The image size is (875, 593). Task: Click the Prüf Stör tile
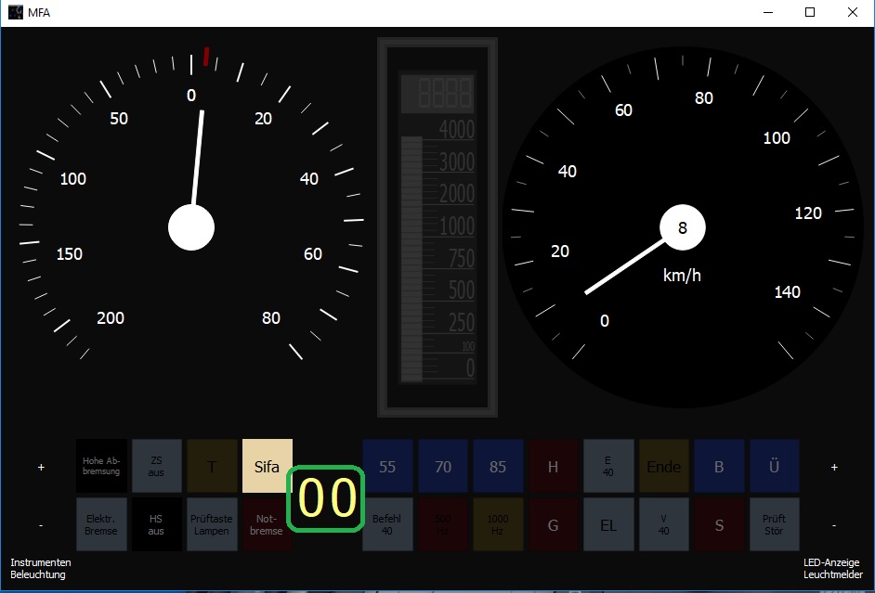775,524
